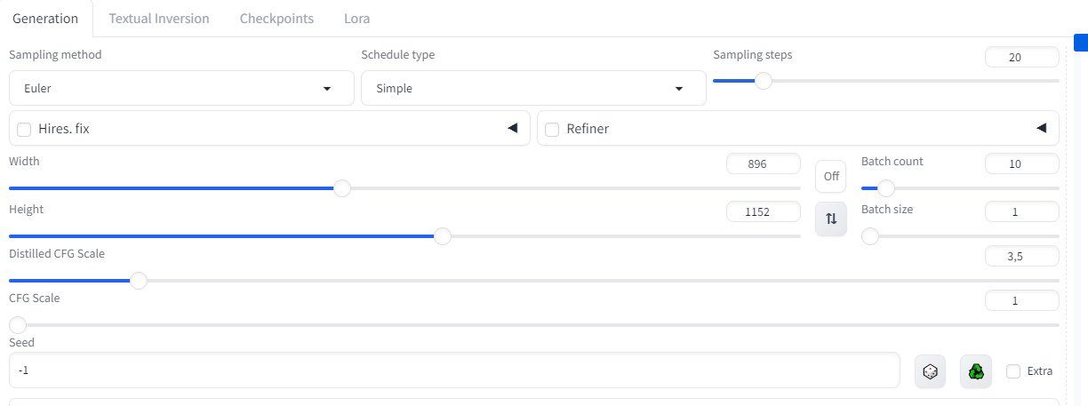
Task: Tick the Extra seed checkbox
Action: pos(1013,371)
